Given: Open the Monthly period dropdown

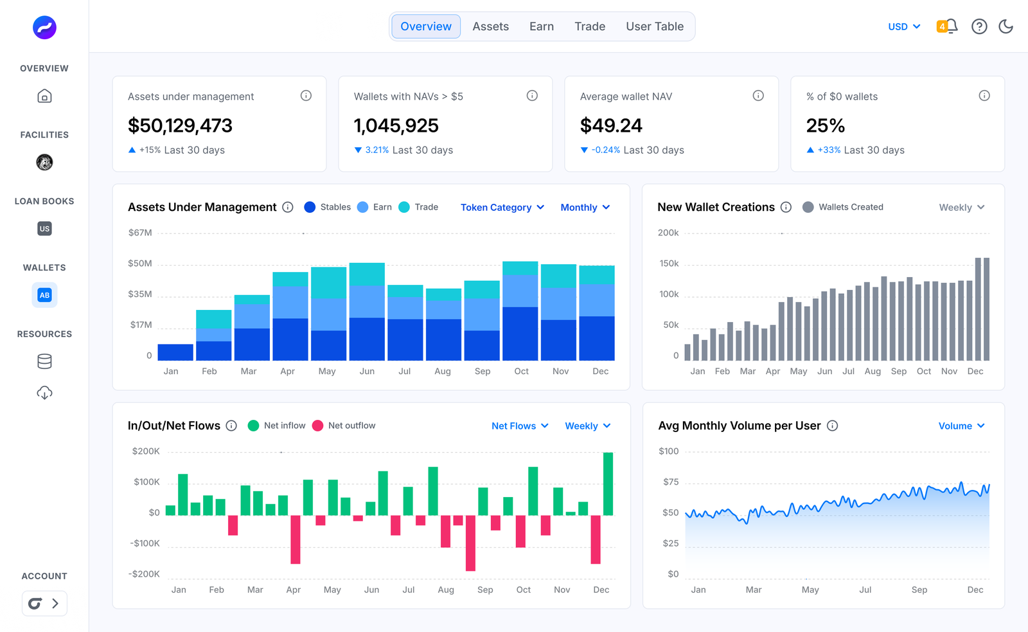Looking at the screenshot, I should (585, 207).
